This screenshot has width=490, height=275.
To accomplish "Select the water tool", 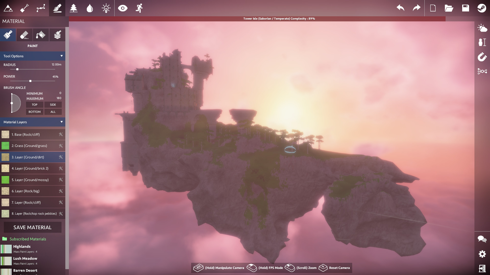I will [90, 8].
